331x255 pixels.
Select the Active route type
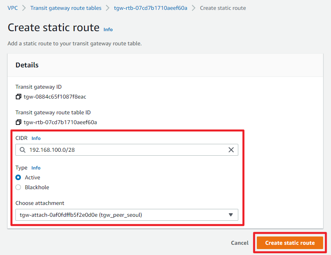pos(18,177)
